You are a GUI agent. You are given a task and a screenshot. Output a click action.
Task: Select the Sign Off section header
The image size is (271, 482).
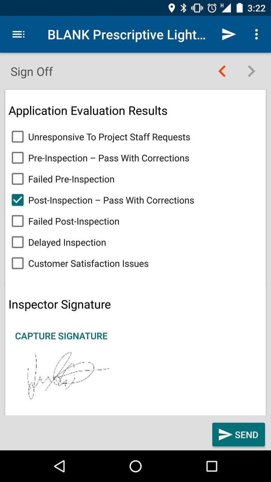(32, 72)
